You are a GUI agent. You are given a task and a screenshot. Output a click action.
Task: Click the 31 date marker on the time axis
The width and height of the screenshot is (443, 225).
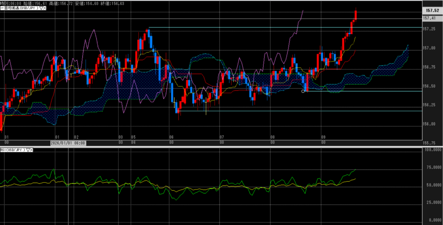(x=6, y=136)
